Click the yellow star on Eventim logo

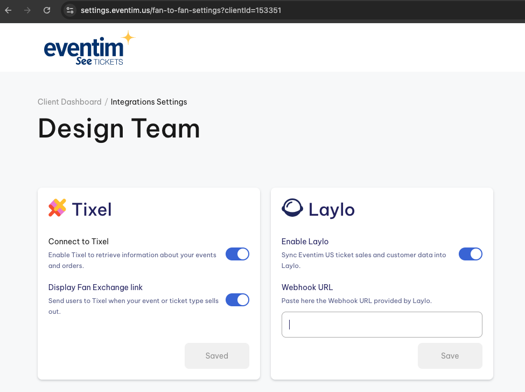point(128,38)
